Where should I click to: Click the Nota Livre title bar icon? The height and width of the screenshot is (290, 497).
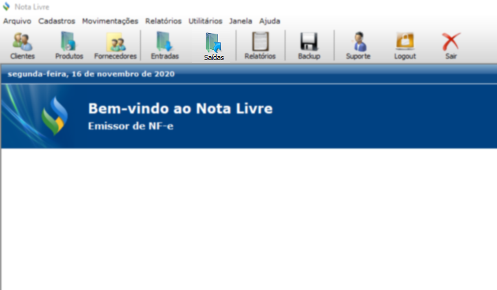pyautogui.click(x=7, y=7)
